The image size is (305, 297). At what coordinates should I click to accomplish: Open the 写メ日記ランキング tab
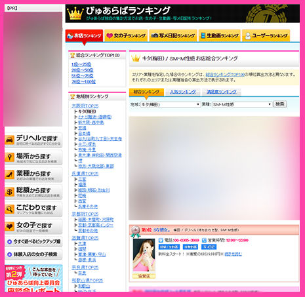pos(173,35)
